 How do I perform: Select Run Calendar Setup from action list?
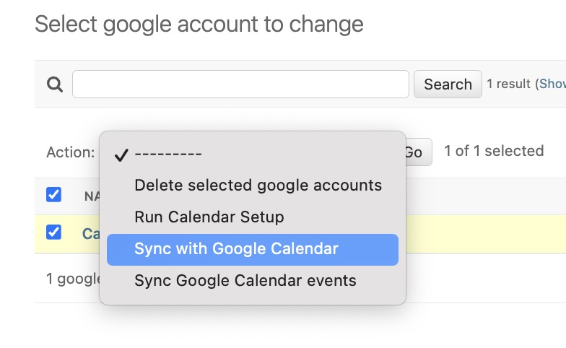point(209,217)
